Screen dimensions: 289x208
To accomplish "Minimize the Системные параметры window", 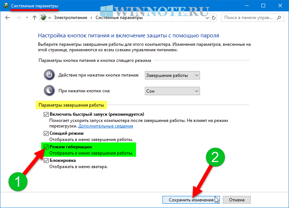I will click(247, 6).
